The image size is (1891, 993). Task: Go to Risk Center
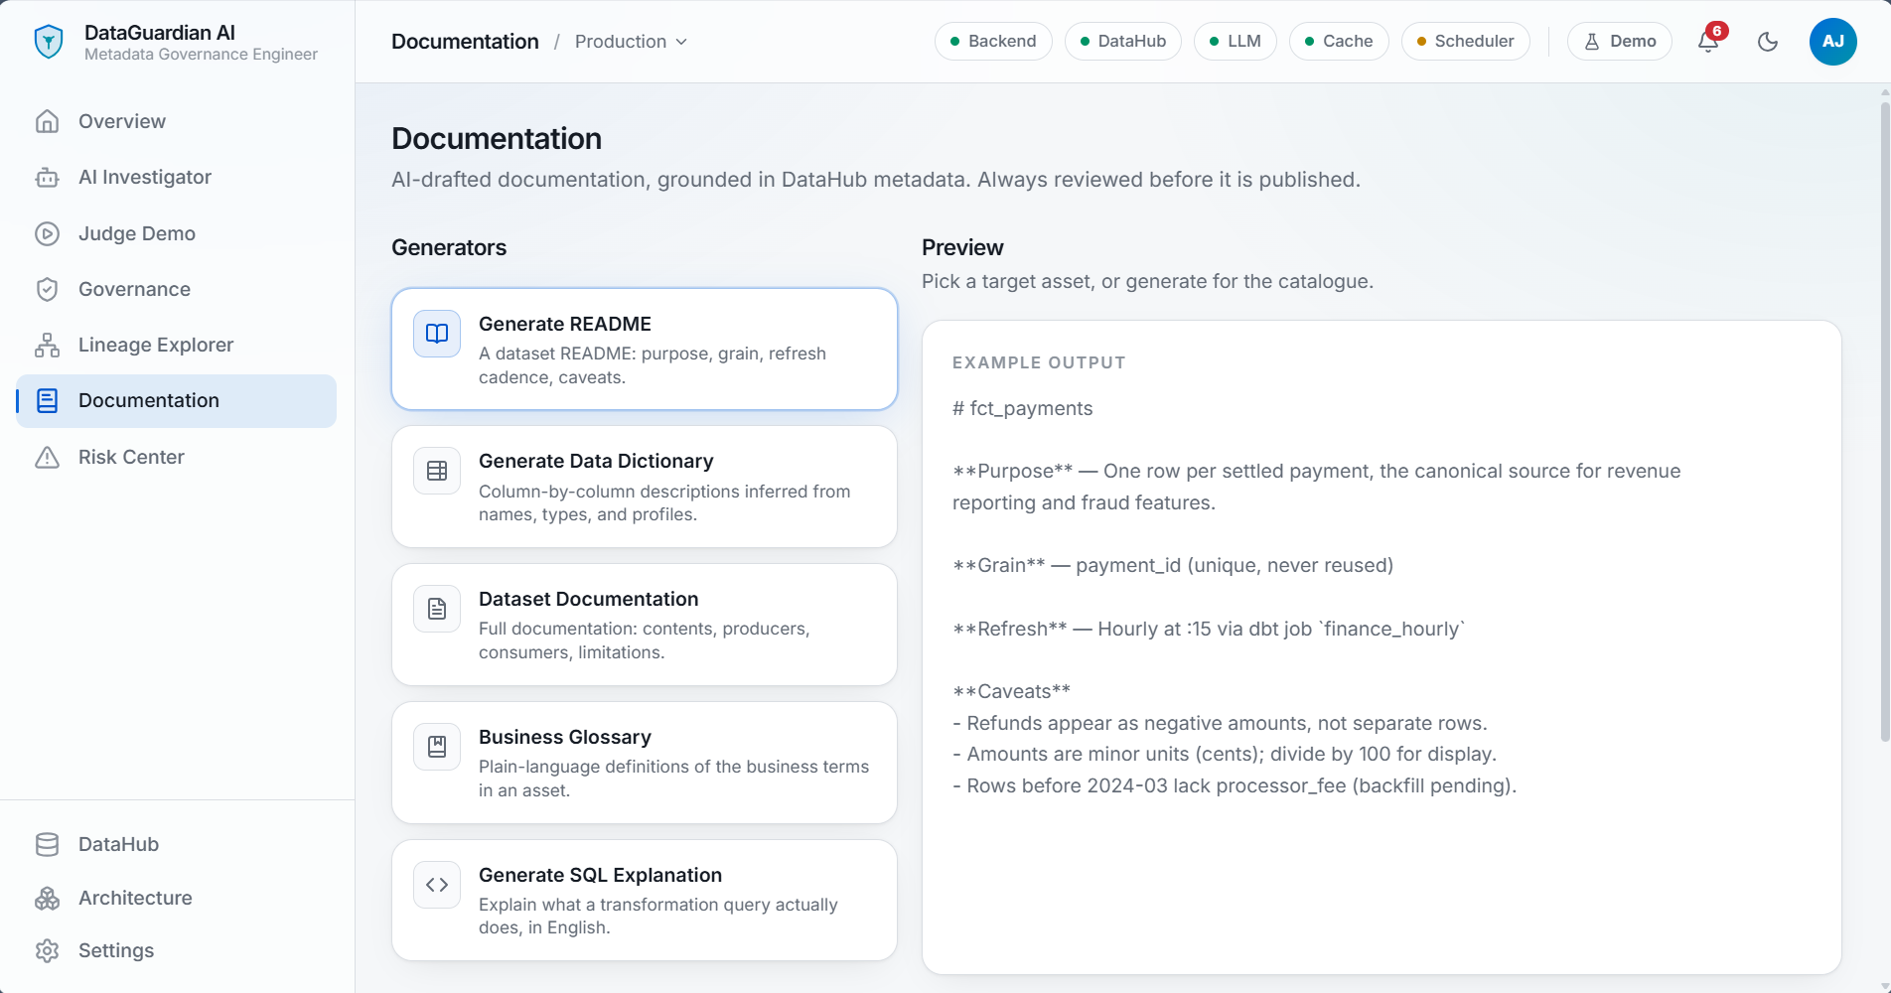(176, 457)
